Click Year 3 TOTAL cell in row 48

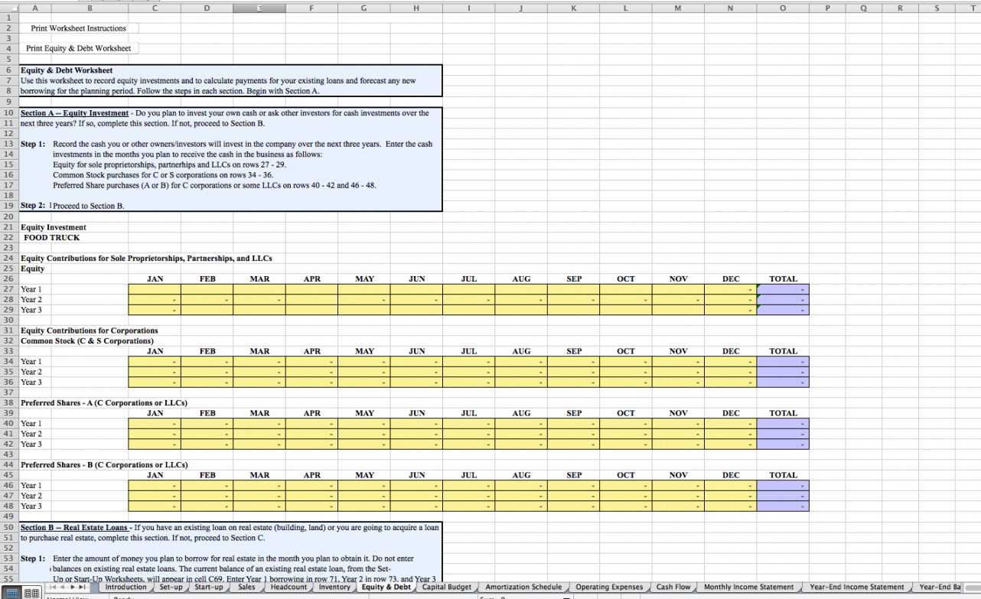point(782,506)
